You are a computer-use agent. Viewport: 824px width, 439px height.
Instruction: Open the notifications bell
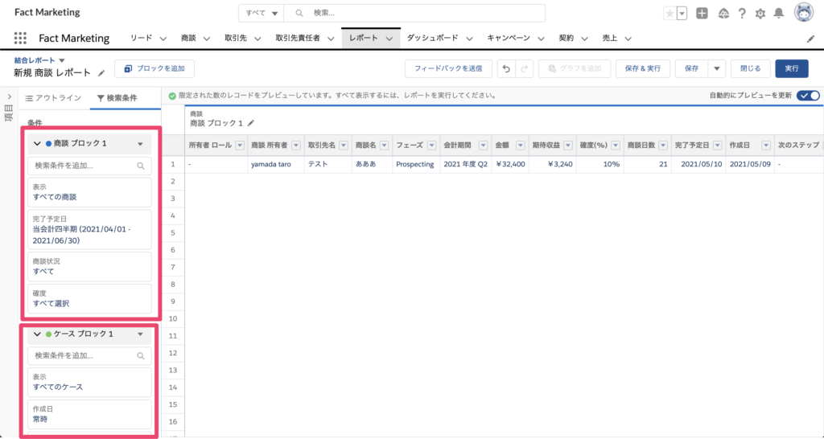click(x=779, y=14)
